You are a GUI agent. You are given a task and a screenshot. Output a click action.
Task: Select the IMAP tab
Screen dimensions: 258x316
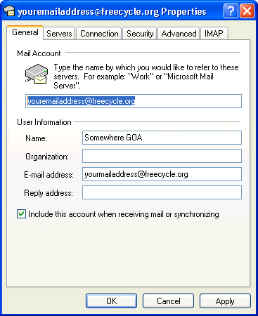pyautogui.click(x=214, y=34)
